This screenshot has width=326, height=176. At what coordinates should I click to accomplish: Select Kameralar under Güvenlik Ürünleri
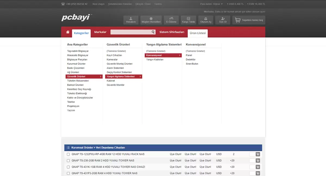112,60
